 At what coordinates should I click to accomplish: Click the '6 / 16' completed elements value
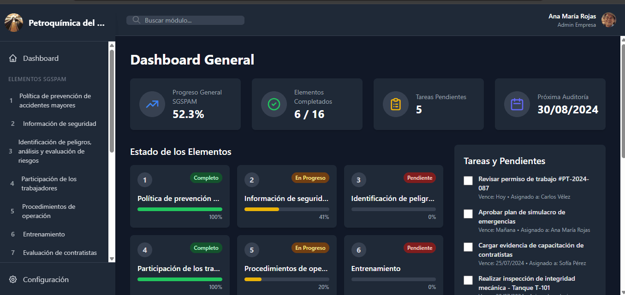(309, 114)
